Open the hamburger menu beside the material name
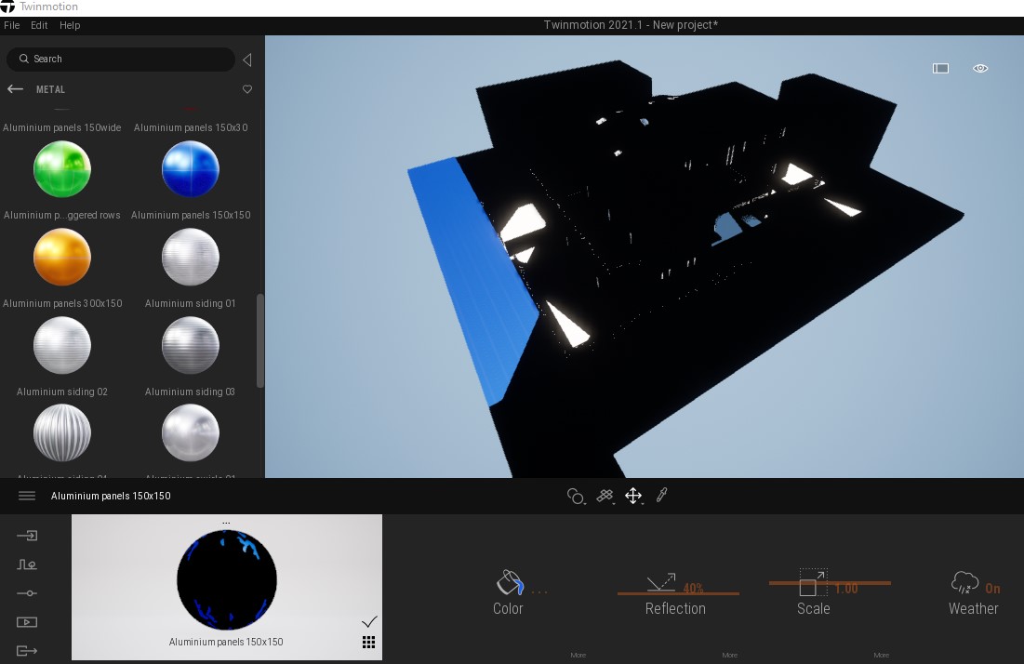 coord(27,496)
